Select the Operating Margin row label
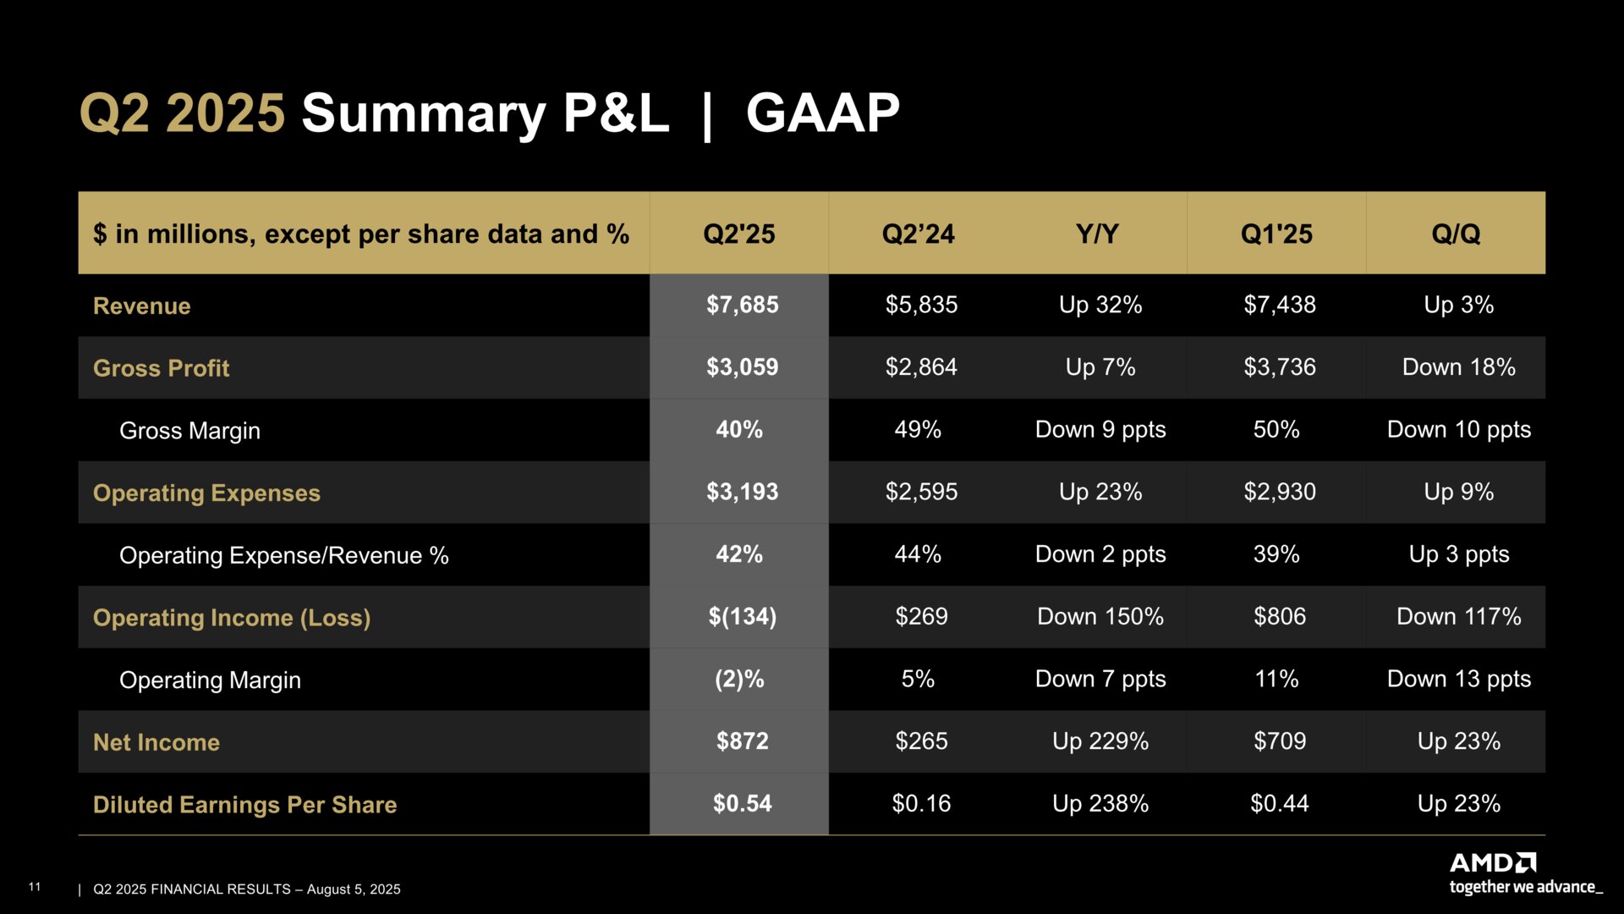The width and height of the screenshot is (1624, 914). pyautogui.click(x=210, y=680)
